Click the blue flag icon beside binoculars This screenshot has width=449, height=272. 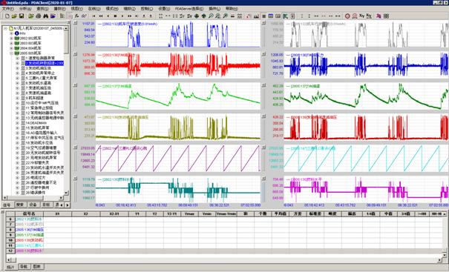53,16
